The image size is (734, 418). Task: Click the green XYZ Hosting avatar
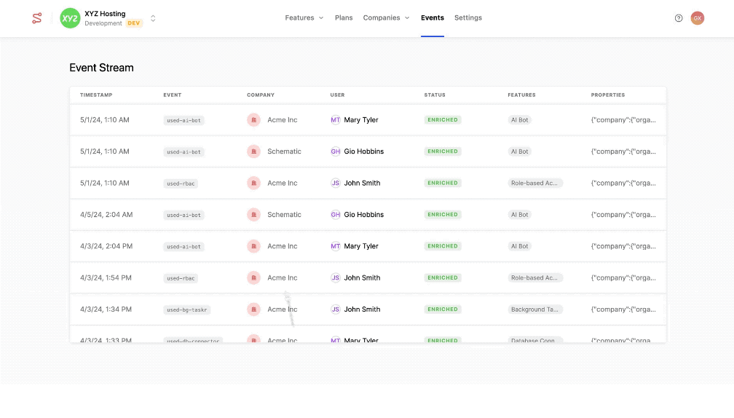pos(70,18)
